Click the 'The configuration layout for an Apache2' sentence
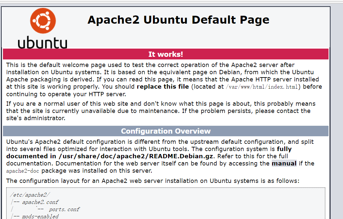 (153, 181)
